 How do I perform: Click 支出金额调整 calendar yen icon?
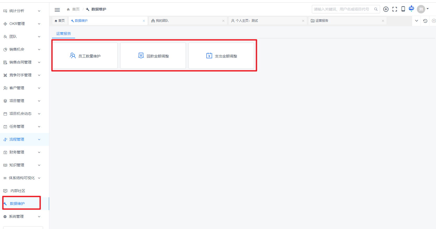(209, 55)
